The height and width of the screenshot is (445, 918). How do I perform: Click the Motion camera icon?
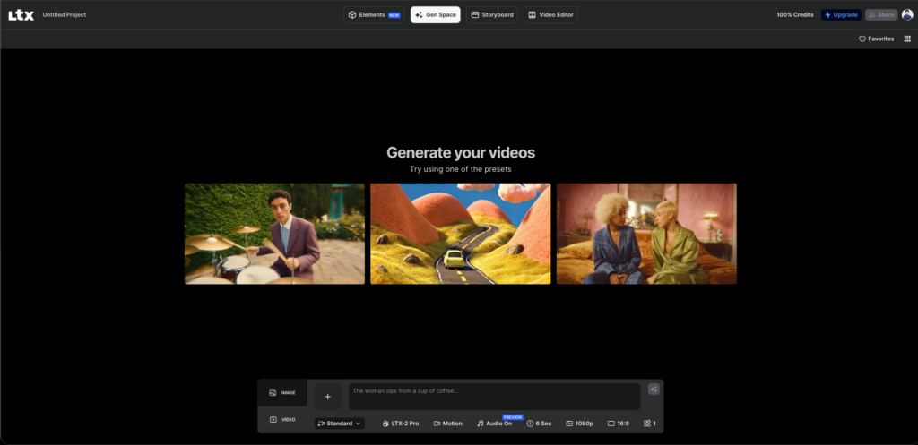(437, 423)
